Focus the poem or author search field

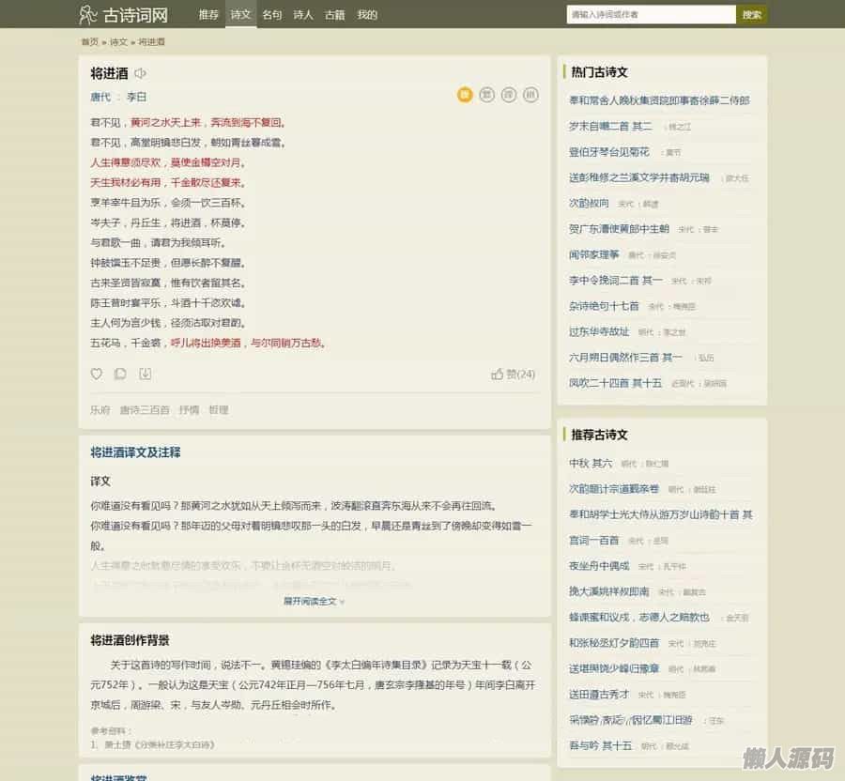[x=651, y=15]
